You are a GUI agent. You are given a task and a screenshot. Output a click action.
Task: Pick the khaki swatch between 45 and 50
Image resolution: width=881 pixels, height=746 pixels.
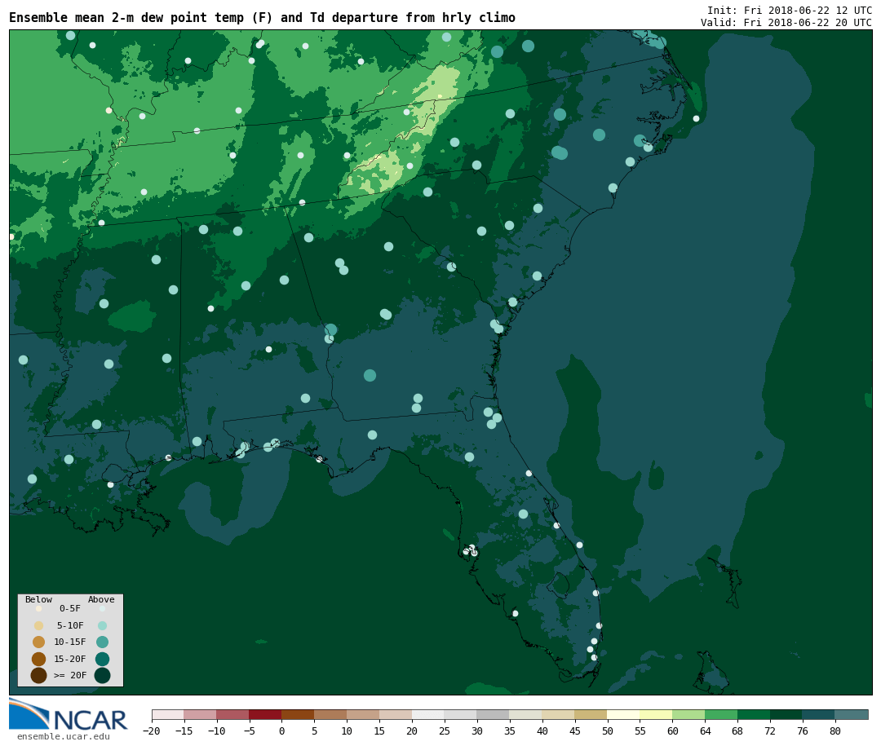[x=591, y=714]
